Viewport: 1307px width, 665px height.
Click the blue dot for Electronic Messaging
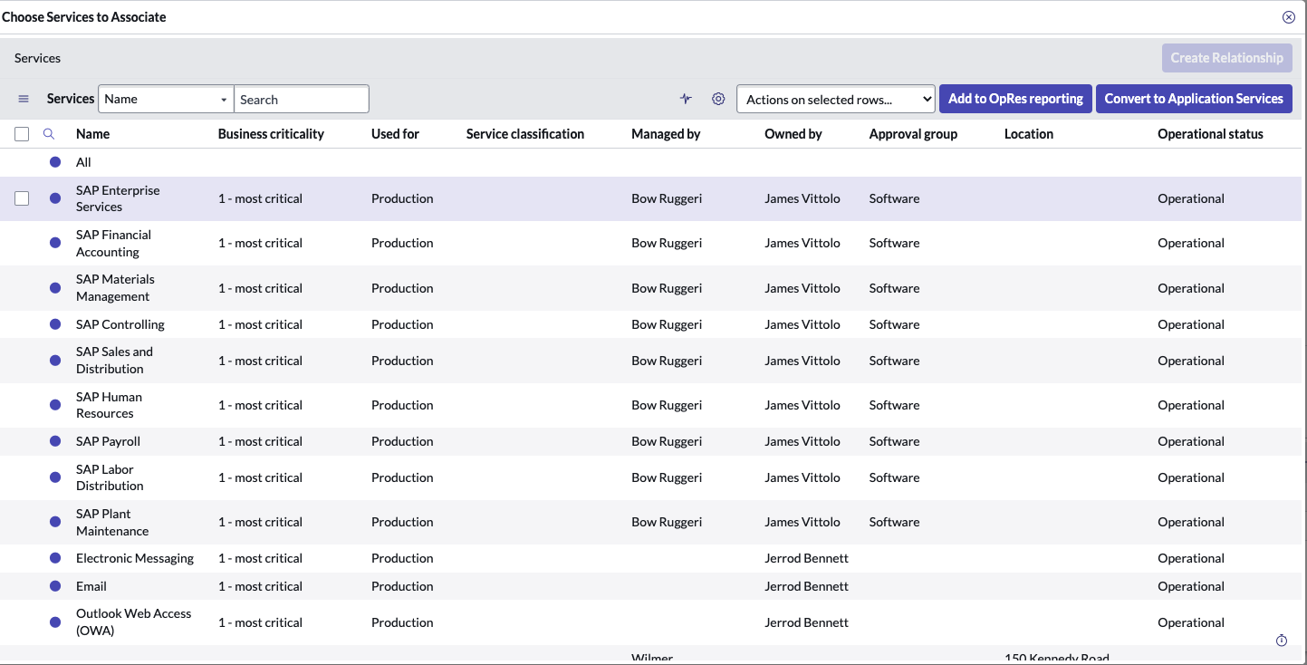(x=55, y=558)
